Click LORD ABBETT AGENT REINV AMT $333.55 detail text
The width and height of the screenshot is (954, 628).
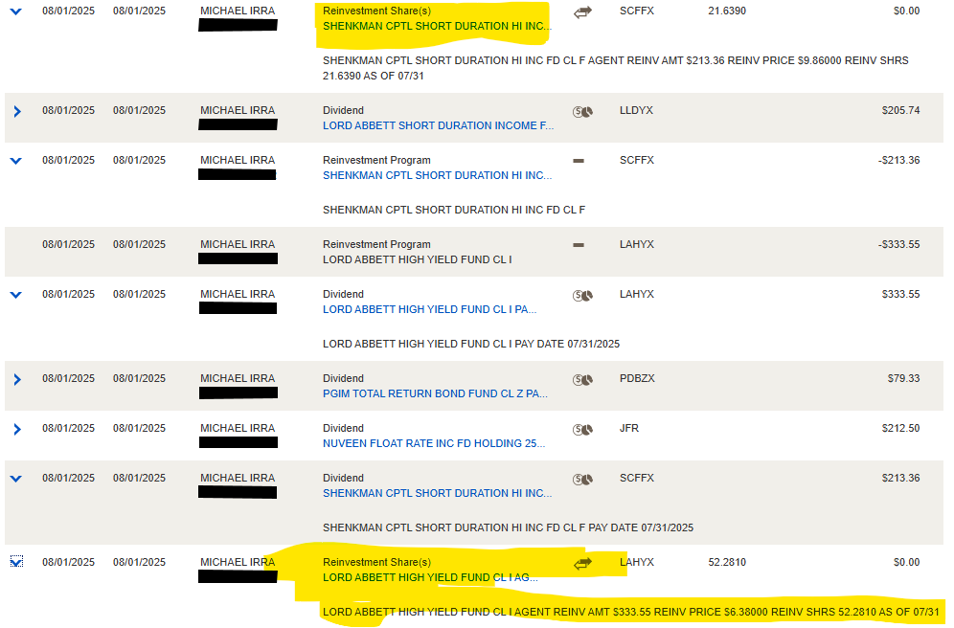[631, 612]
